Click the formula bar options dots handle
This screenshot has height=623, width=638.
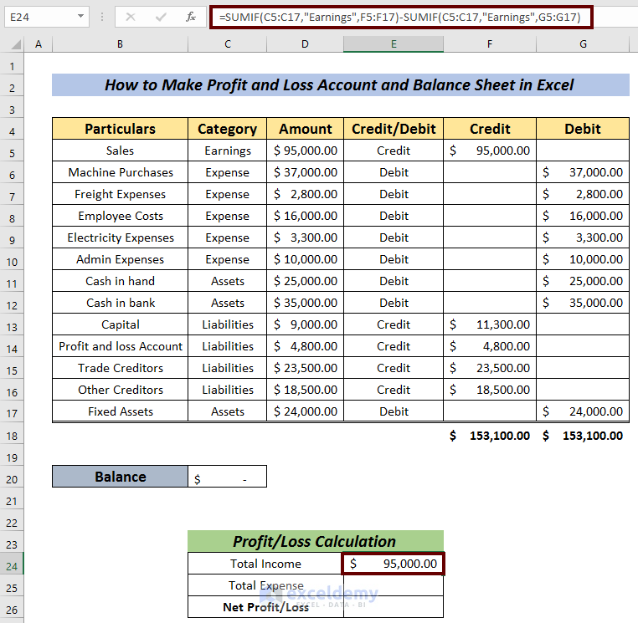[101, 17]
